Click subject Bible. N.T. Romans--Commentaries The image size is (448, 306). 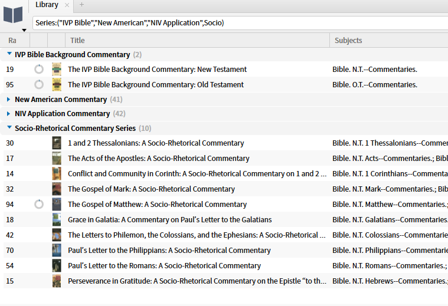(389, 266)
